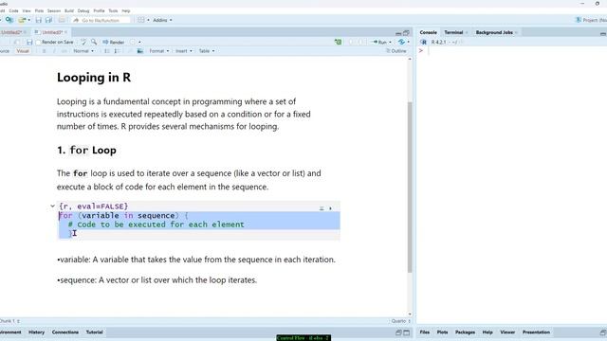
Task: Click the Render button
Action: [114, 42]
